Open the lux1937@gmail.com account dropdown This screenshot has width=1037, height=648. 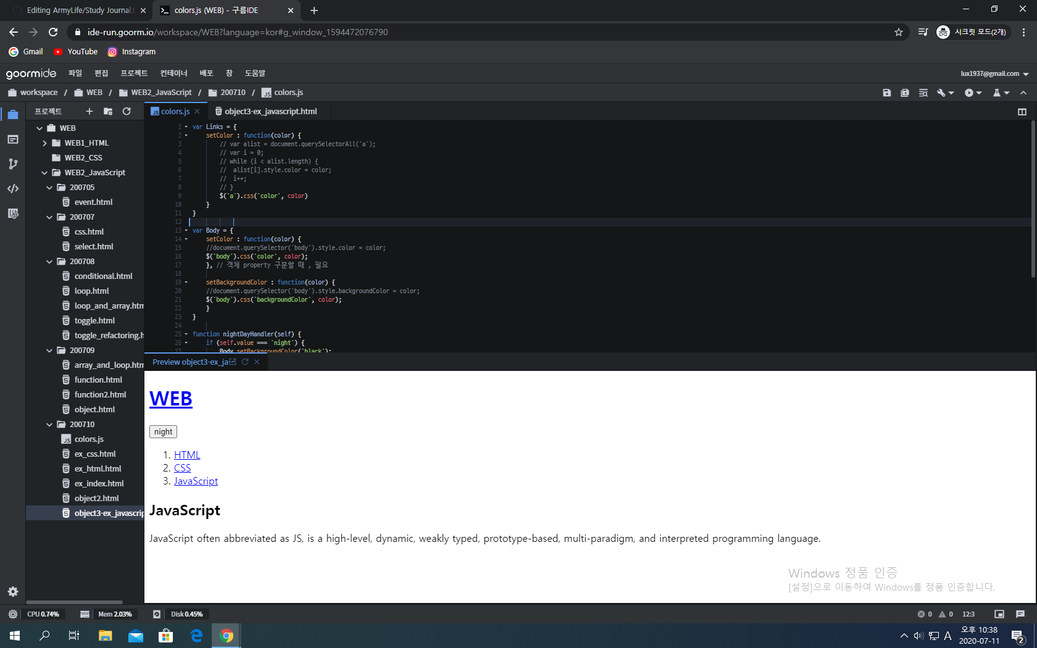994,73
